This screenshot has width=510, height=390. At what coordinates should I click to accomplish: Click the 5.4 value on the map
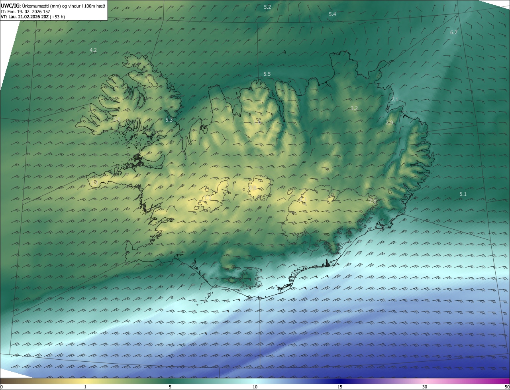332,14
